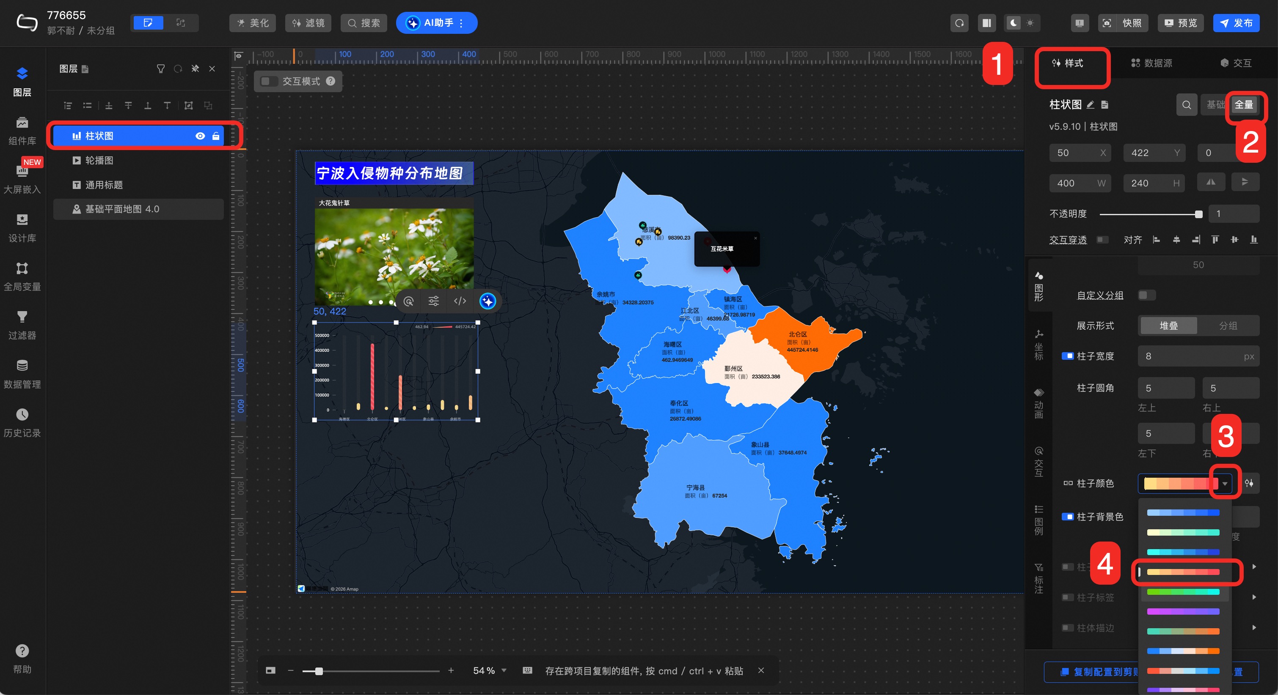Toggle the 交互模式 switch

[269, 81]
